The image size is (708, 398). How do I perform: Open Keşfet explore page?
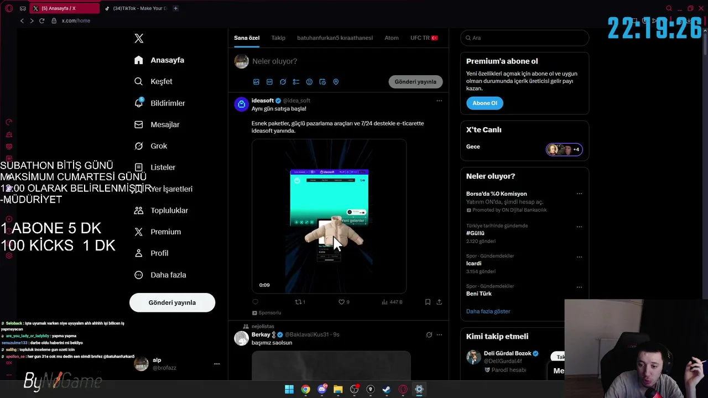(153, 81)
